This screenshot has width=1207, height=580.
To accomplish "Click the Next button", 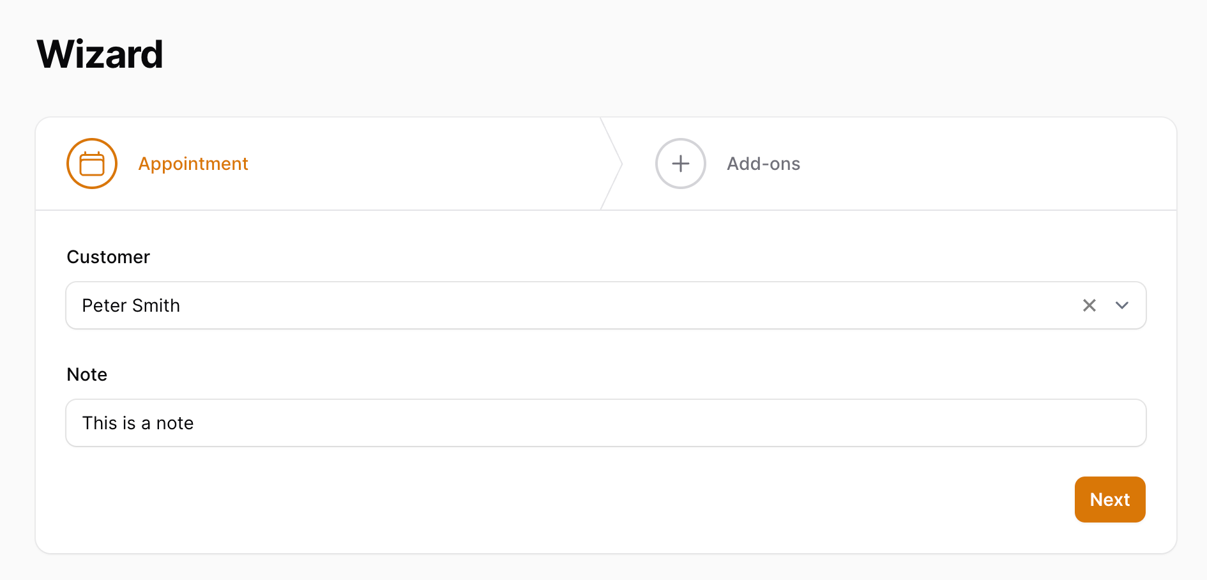I will point(1110,500).
